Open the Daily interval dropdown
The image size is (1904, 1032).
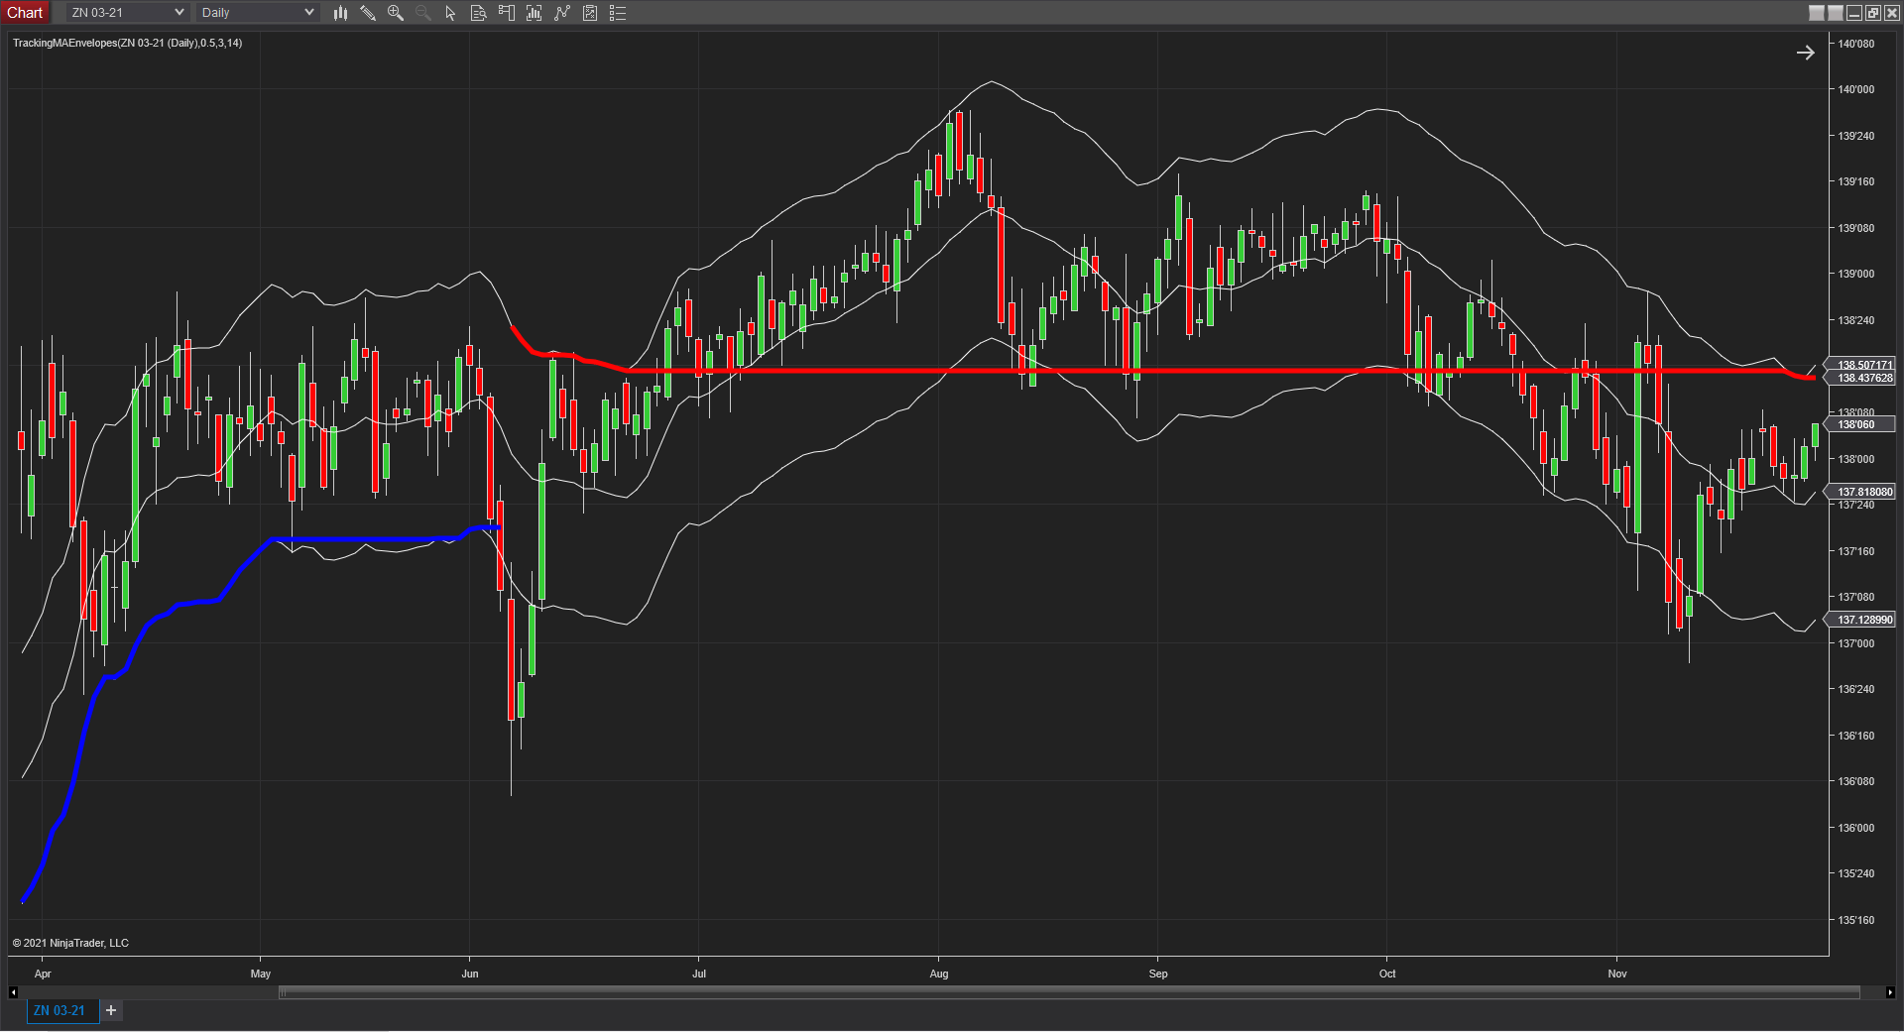click(255, 12)
